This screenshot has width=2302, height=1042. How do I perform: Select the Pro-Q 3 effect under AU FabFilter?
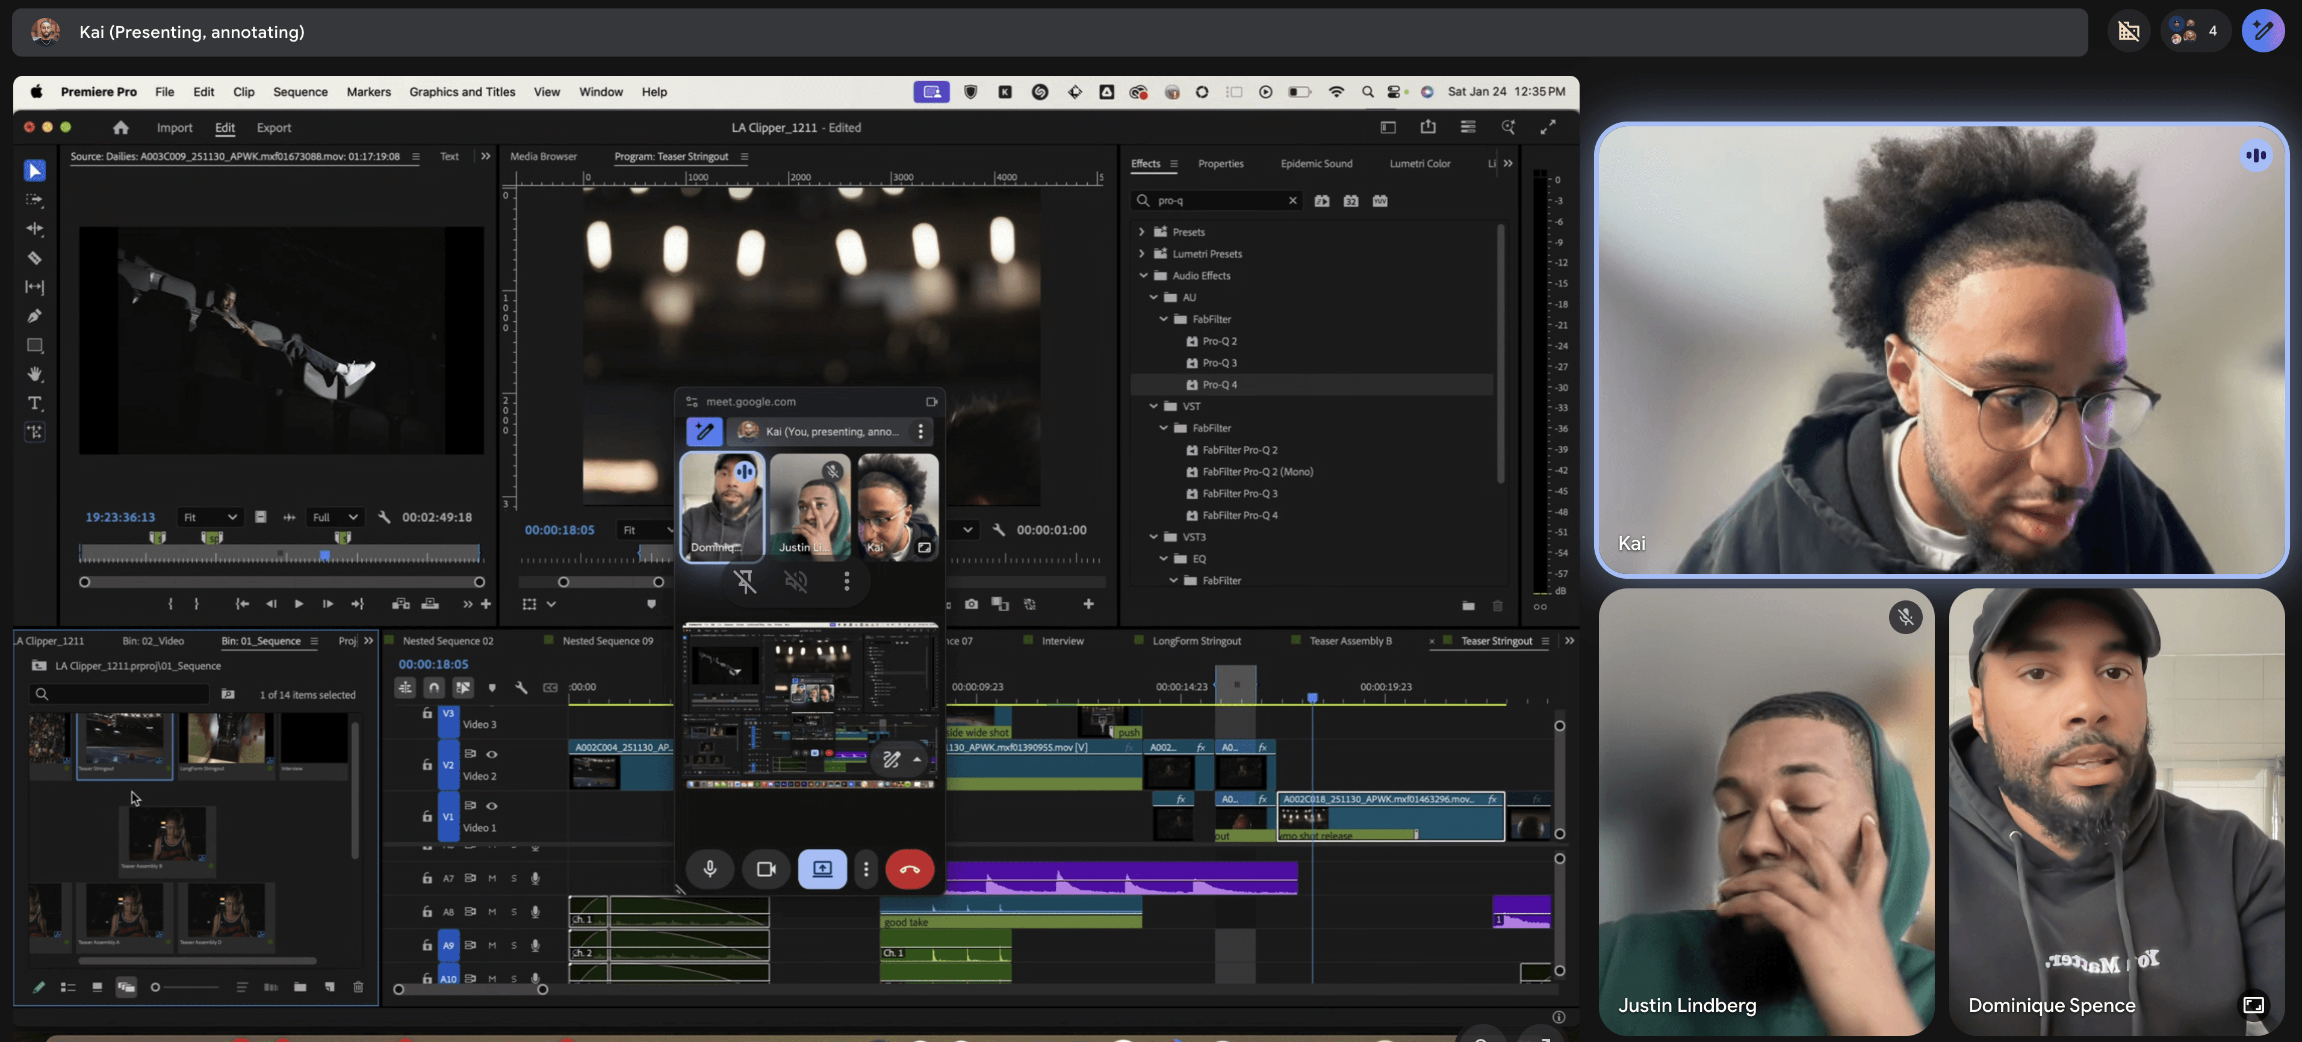tap(1219, 363)
